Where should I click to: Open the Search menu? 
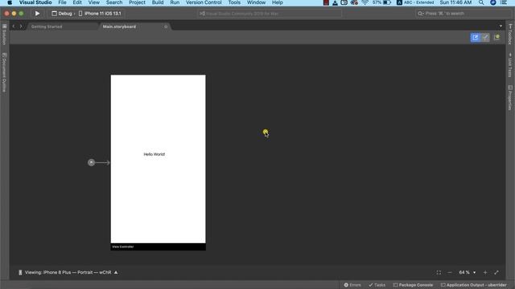coord(114,2)
